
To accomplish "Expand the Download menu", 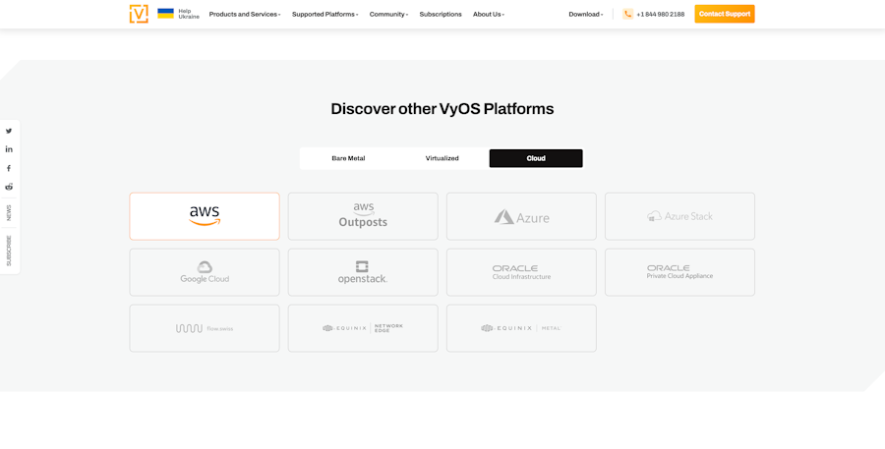I will [586, 14].
